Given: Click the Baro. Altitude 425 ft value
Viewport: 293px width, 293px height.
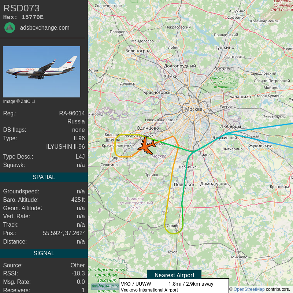Looking at the screenshot, I should [x=78, y=200].
